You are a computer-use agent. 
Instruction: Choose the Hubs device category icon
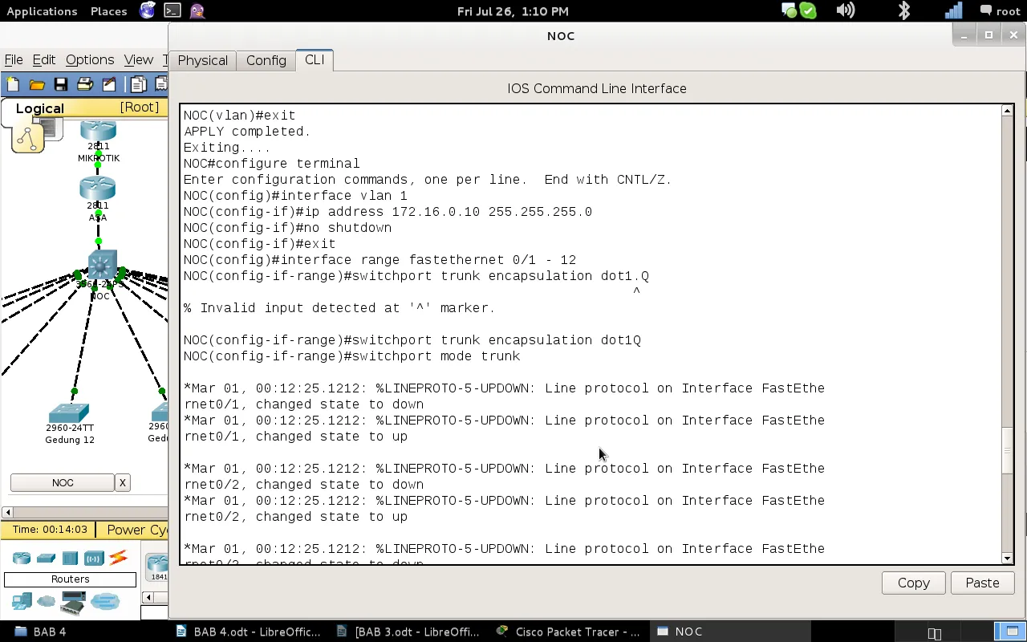tap(70, 559)
